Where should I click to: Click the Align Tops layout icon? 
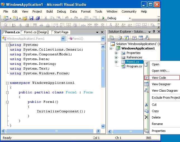coord(35,25)
